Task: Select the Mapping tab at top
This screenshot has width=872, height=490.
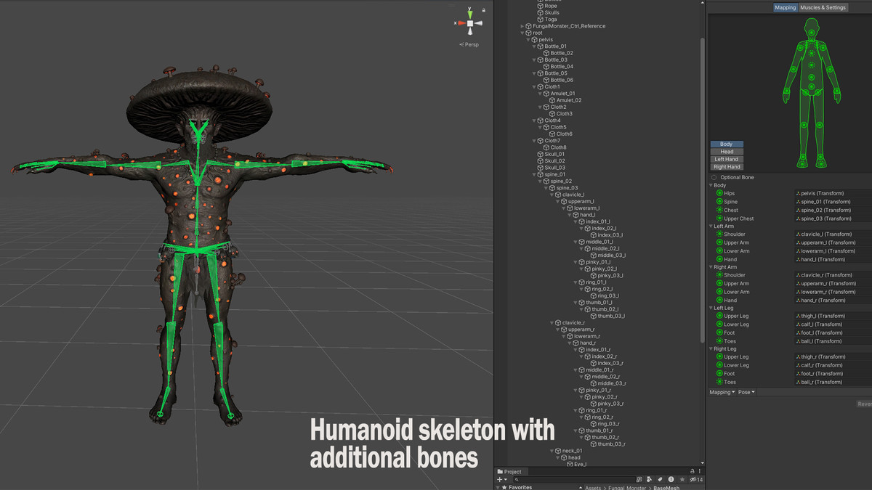Action: [785, 7]
